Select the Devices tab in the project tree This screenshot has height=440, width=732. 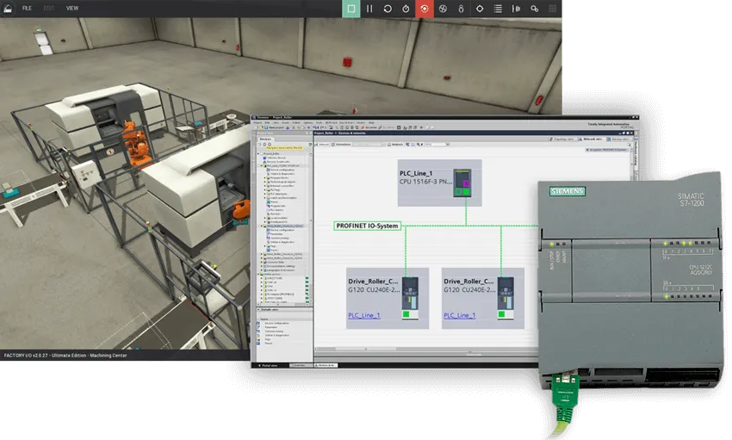pyautogui.click(x=265, y=139)
